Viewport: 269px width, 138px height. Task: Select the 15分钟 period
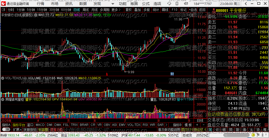click(x=42, y=10)
